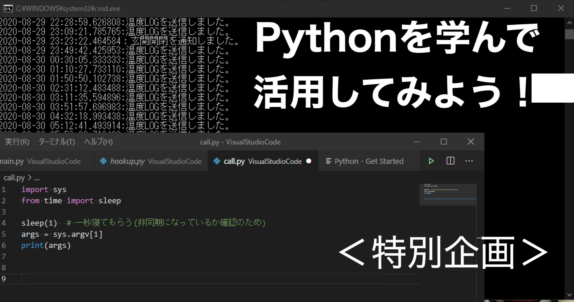
Task: Click the Python icon on the hookup.py tab
Action: 103,161
